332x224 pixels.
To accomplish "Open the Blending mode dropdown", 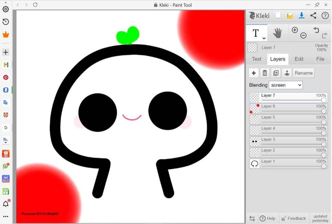I will pos(286,85).
